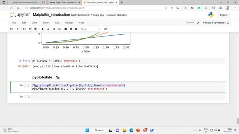Rename notebook title Matplotlib_introduction

52,15
